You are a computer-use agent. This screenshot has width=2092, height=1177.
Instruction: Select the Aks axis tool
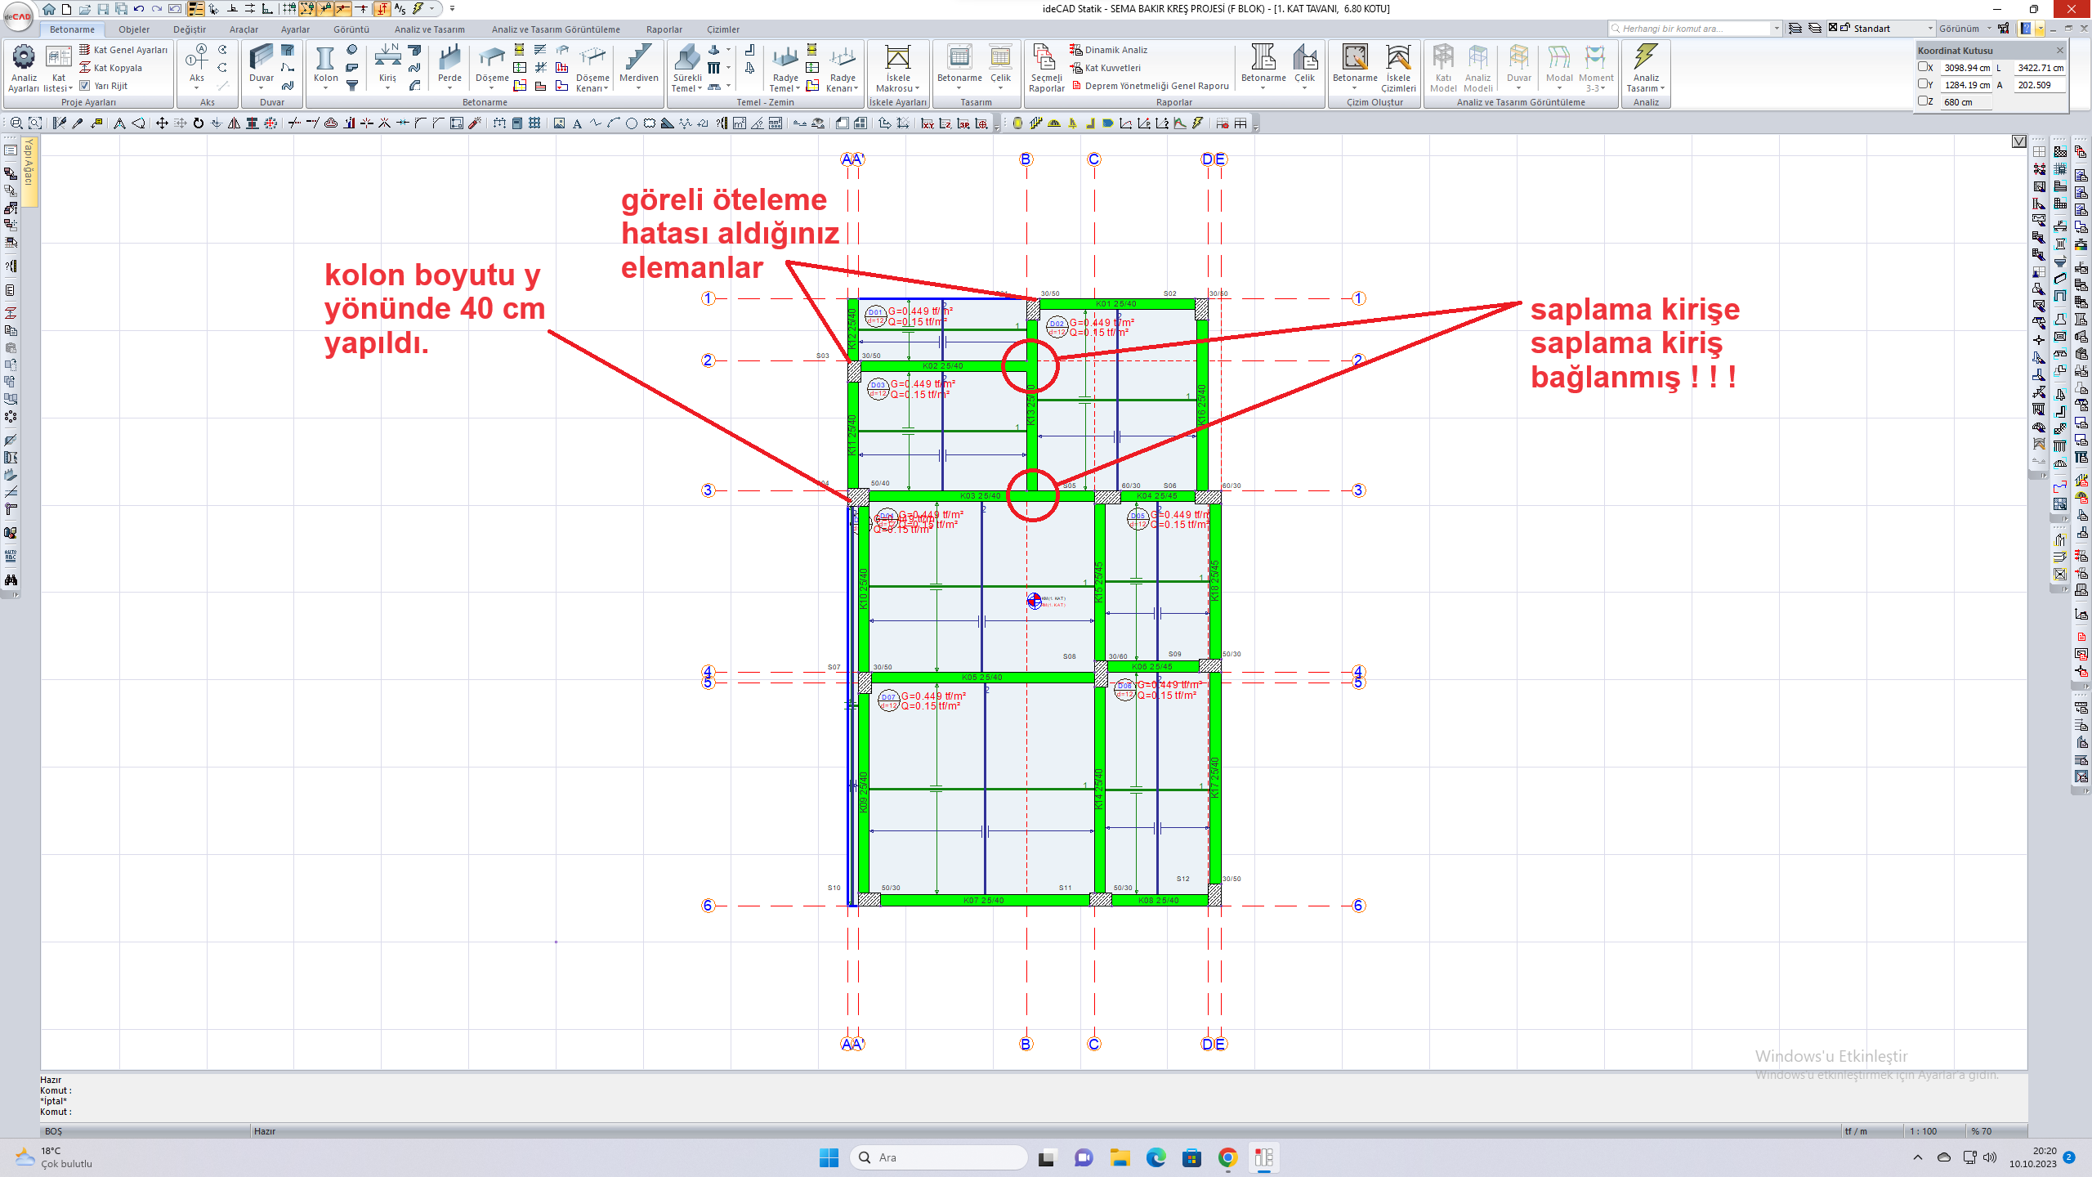(197, 67)
